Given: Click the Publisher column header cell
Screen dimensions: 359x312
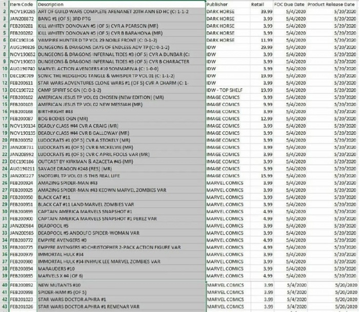Looking at the screenshot, I should point(220,4).
